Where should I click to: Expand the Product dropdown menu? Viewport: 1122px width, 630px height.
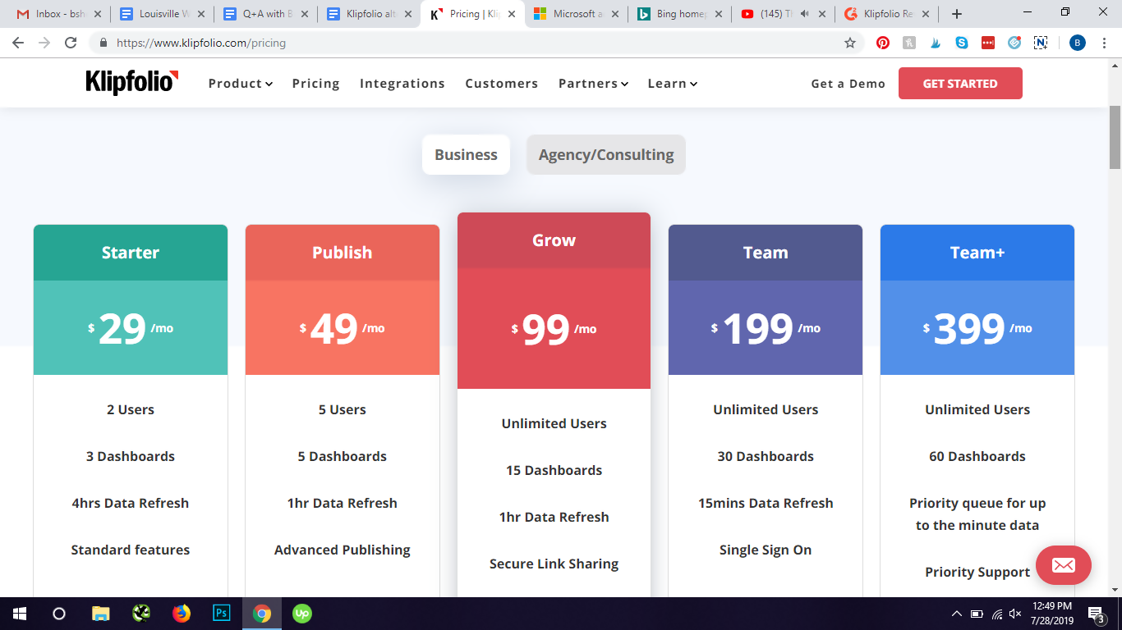pyautogui.click(x=240, y=83)
